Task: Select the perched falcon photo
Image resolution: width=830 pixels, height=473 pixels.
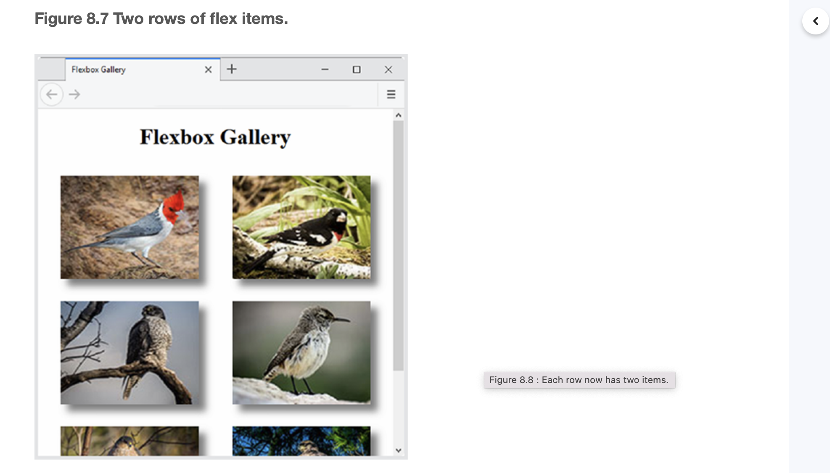Action: click(x=130, y=353)
